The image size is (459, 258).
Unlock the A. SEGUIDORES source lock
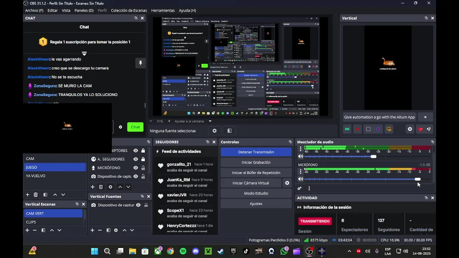click(x=143, y=159)
